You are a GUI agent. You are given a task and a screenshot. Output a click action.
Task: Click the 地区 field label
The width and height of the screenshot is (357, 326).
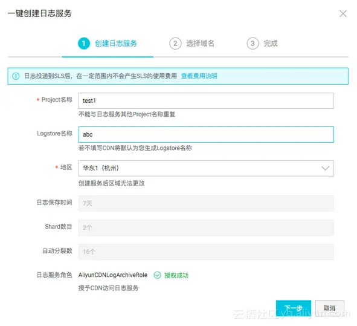(66, 168)
